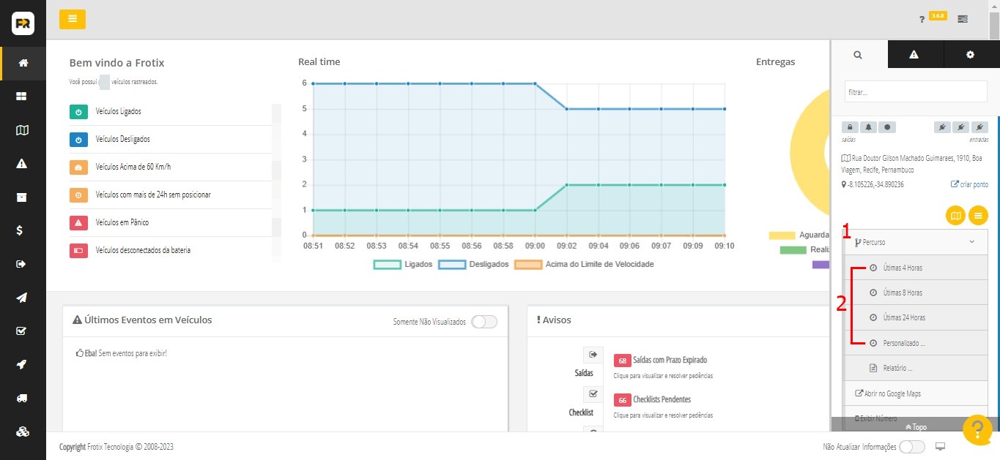The width and height of the screenshot is (1000, 460).
Task: Open the yellow help question mark bubble
Action: 977,429
